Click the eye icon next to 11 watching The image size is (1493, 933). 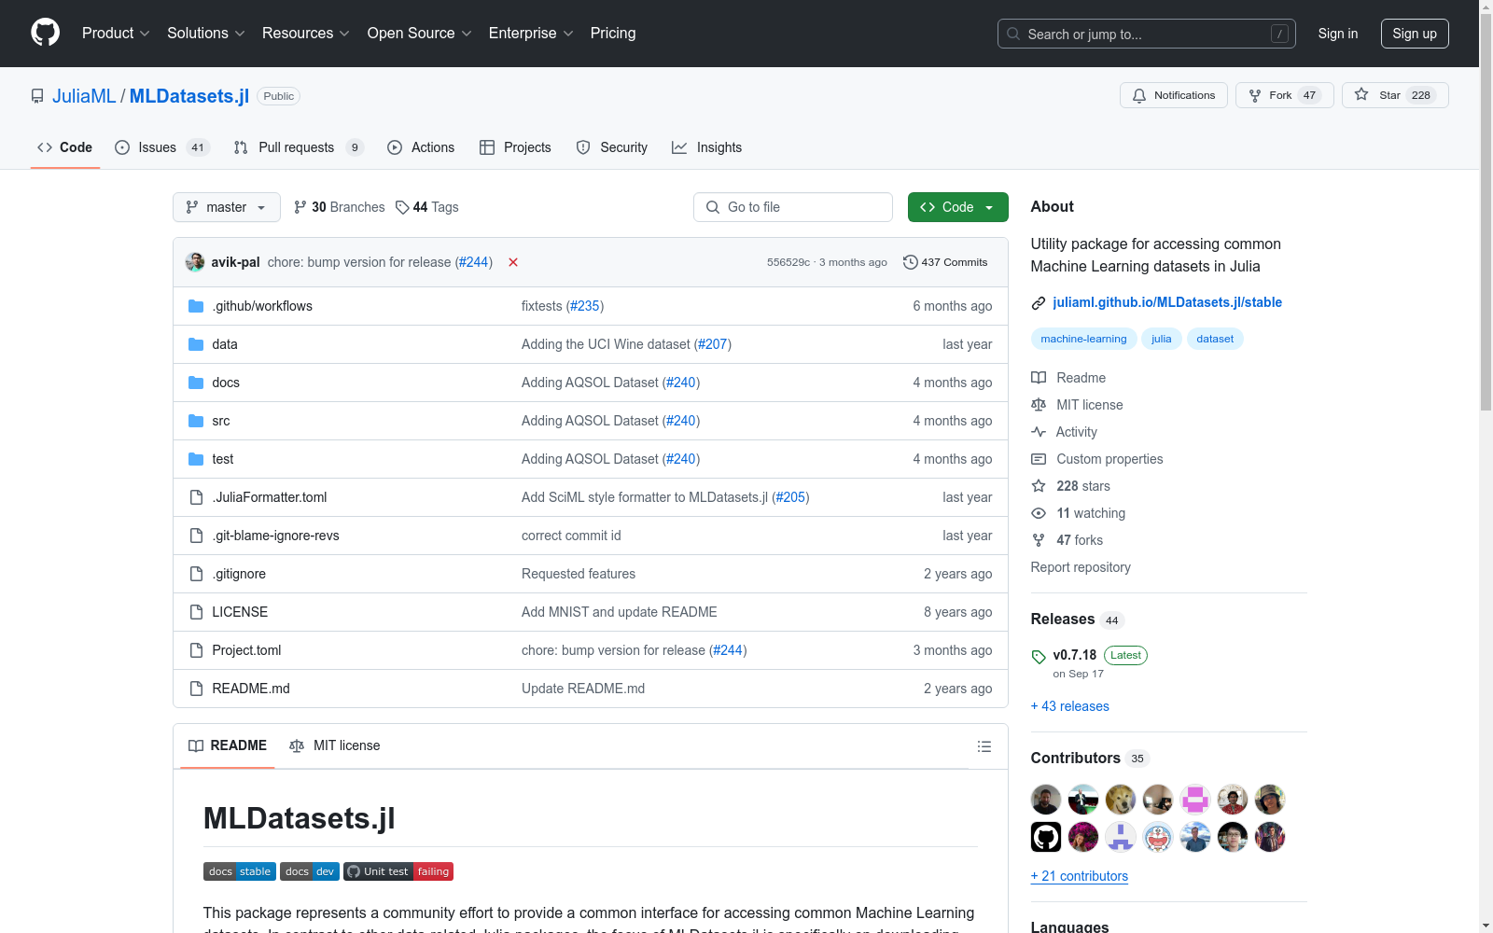[1039, 513]
